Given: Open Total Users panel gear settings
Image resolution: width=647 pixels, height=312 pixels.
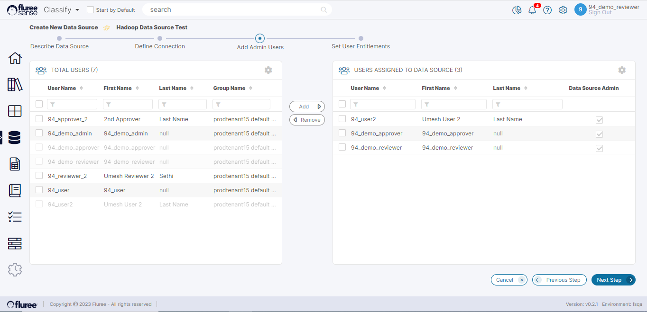Looking at the screenshot, I should (268, 70).
